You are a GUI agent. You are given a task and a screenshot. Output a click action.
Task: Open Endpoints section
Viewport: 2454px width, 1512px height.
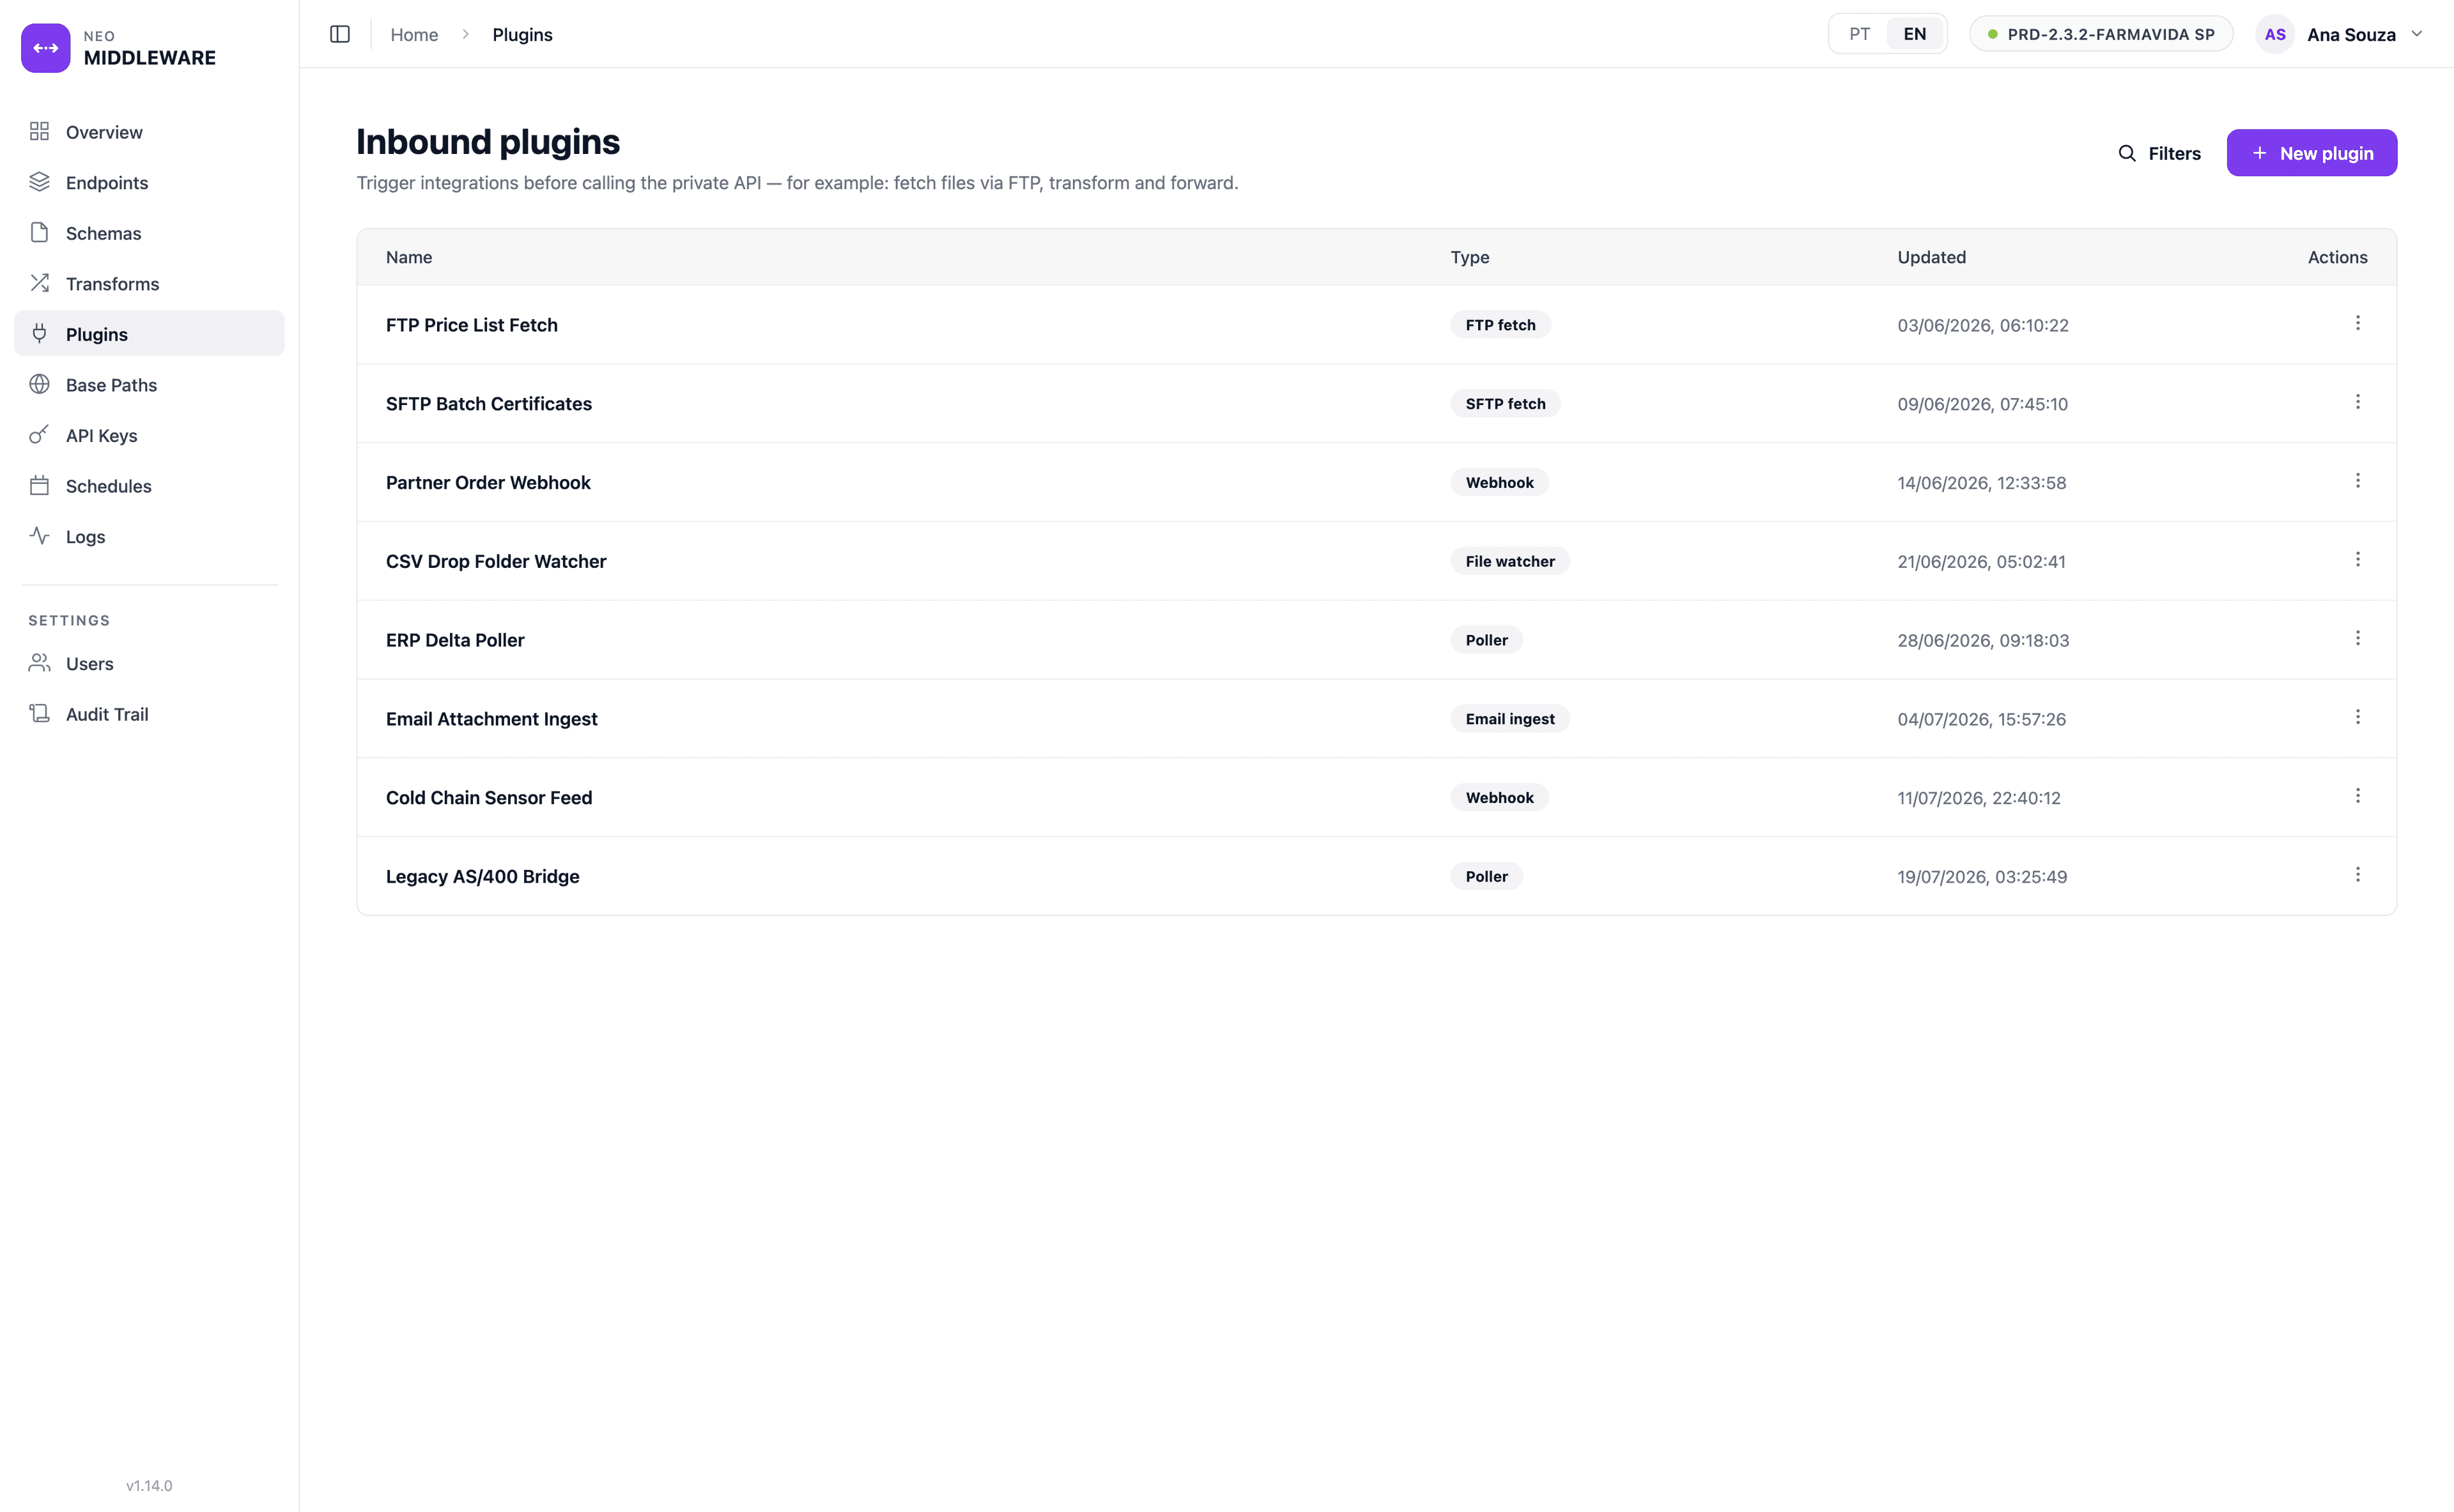(149, 182)
